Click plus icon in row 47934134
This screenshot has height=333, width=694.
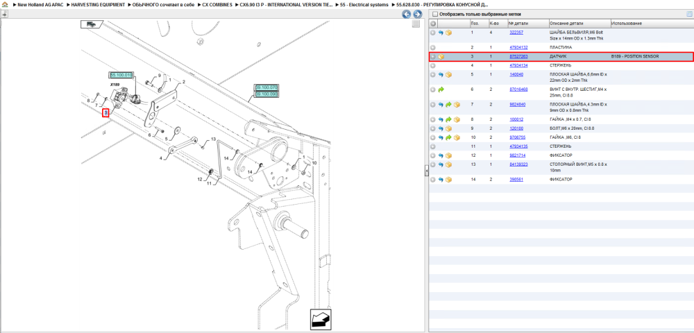(x=433, y=65)
